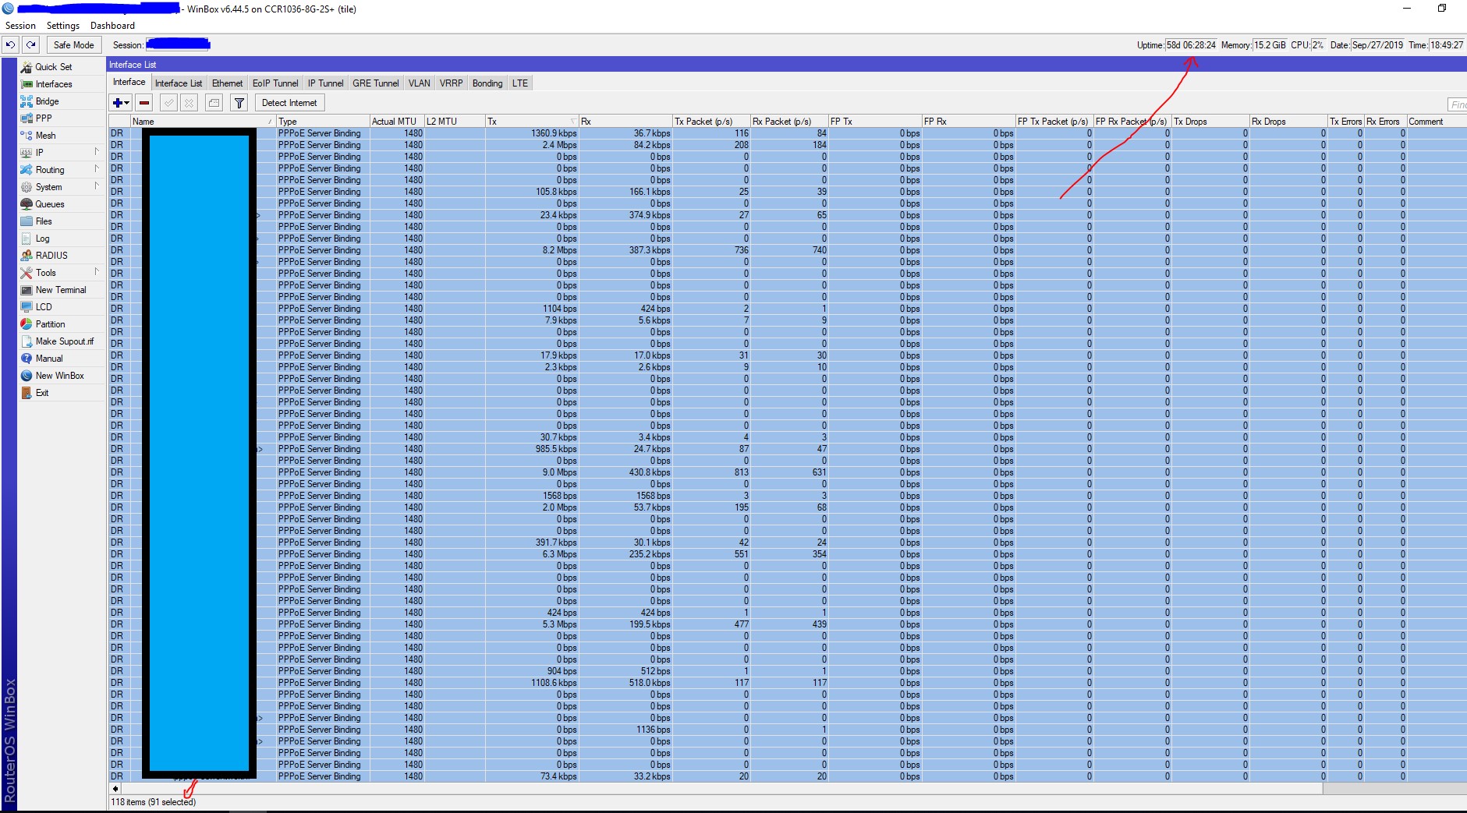Image resolution: width=1467 pixels, height=813 pixels.
Task: Click the Comment note icon in toolbar
Action: click(214, 103)
